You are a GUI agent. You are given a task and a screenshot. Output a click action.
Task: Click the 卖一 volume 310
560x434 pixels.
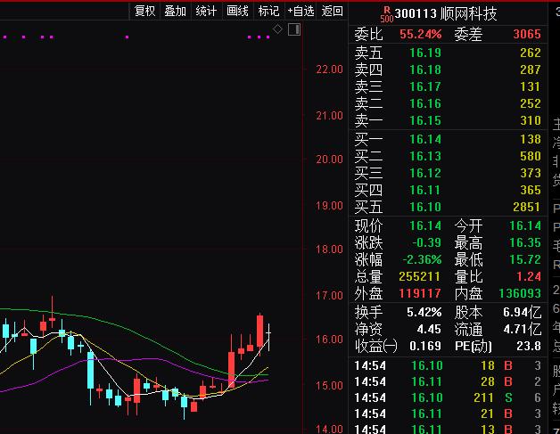click(531, 120)
